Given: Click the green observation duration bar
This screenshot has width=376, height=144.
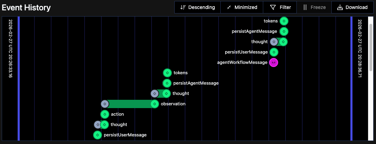Looking at the screenshot, I should [x=130, y=104].
